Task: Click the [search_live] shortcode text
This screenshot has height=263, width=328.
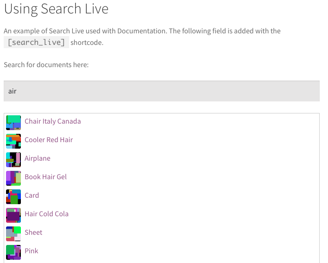Action: pos(36,42)
